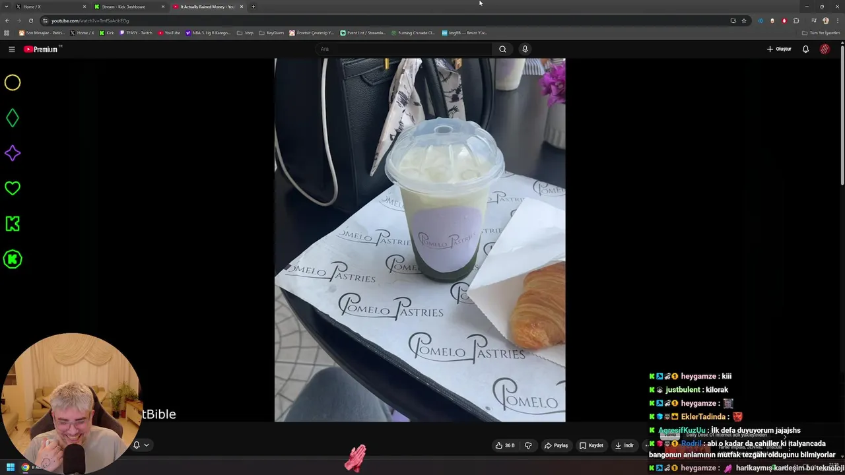Click the install/cast icon in address bar
The image size is (845, 475).
pos(733,20)
